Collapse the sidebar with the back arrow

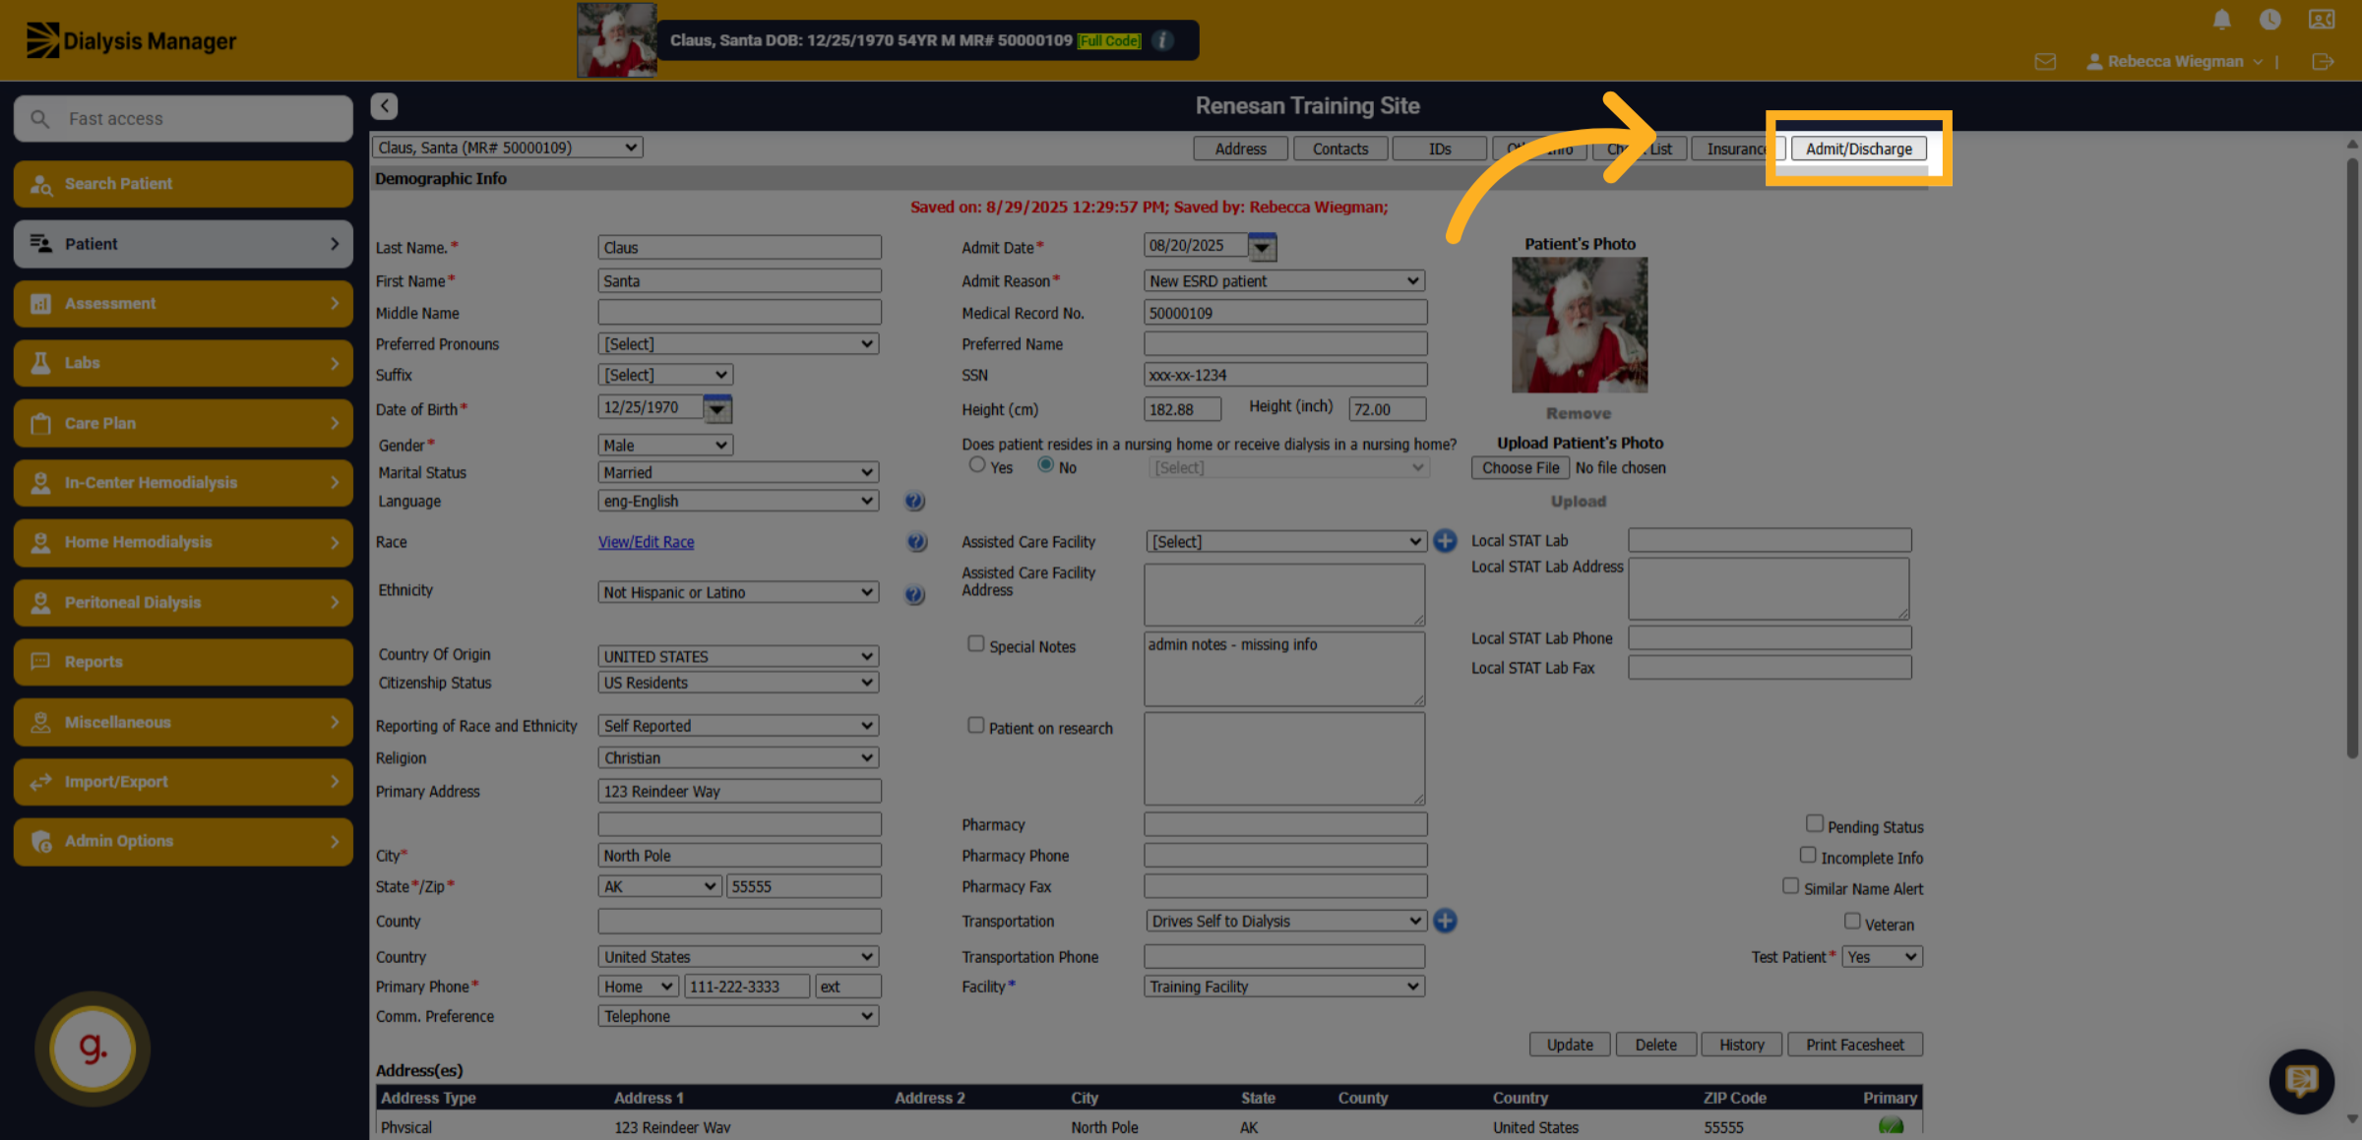(x=384, y=105)
